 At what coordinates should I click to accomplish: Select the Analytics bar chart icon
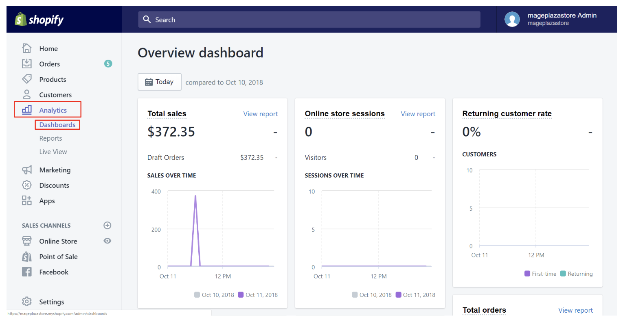click(x=26, y=110)
